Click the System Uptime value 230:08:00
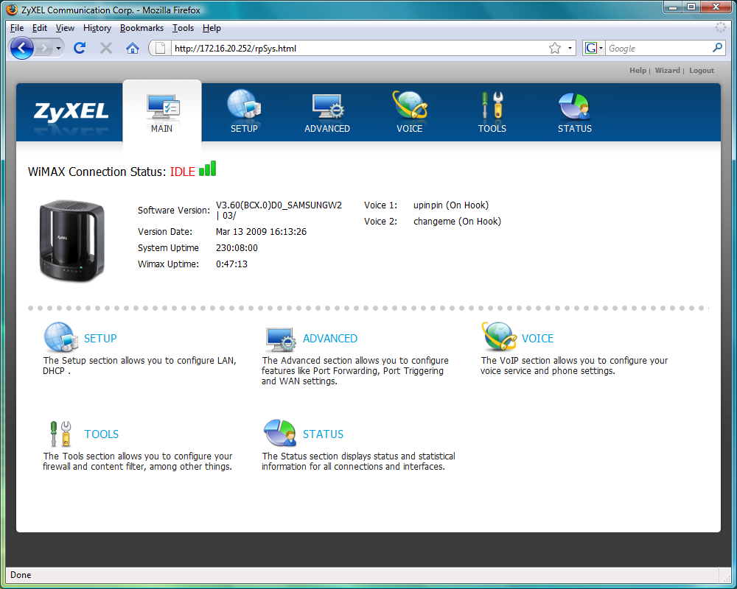Viewport: 737px width, 589px height. coord(237,247)
